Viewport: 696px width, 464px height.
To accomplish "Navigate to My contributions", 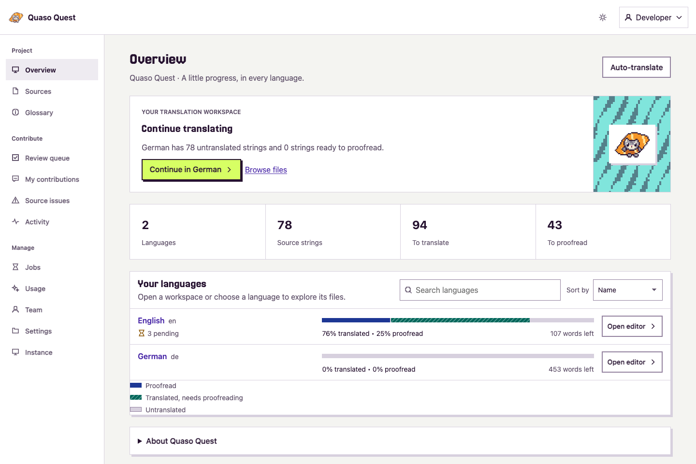I will click(x=52, y=179).
